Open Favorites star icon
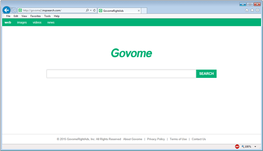 pos(252,10)
